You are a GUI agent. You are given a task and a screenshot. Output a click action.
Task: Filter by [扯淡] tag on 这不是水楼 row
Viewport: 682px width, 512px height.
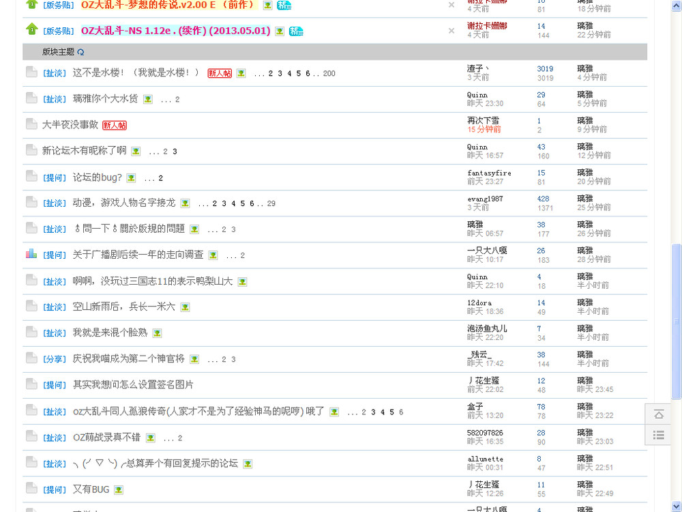(x=55, y=73)
